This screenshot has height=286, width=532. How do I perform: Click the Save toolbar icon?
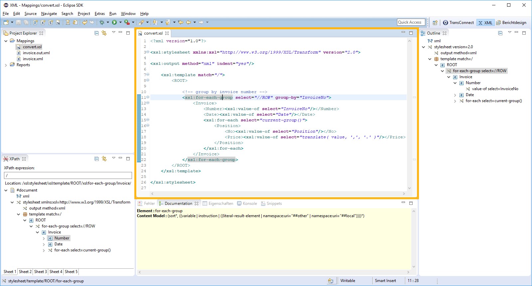(18, 22)
